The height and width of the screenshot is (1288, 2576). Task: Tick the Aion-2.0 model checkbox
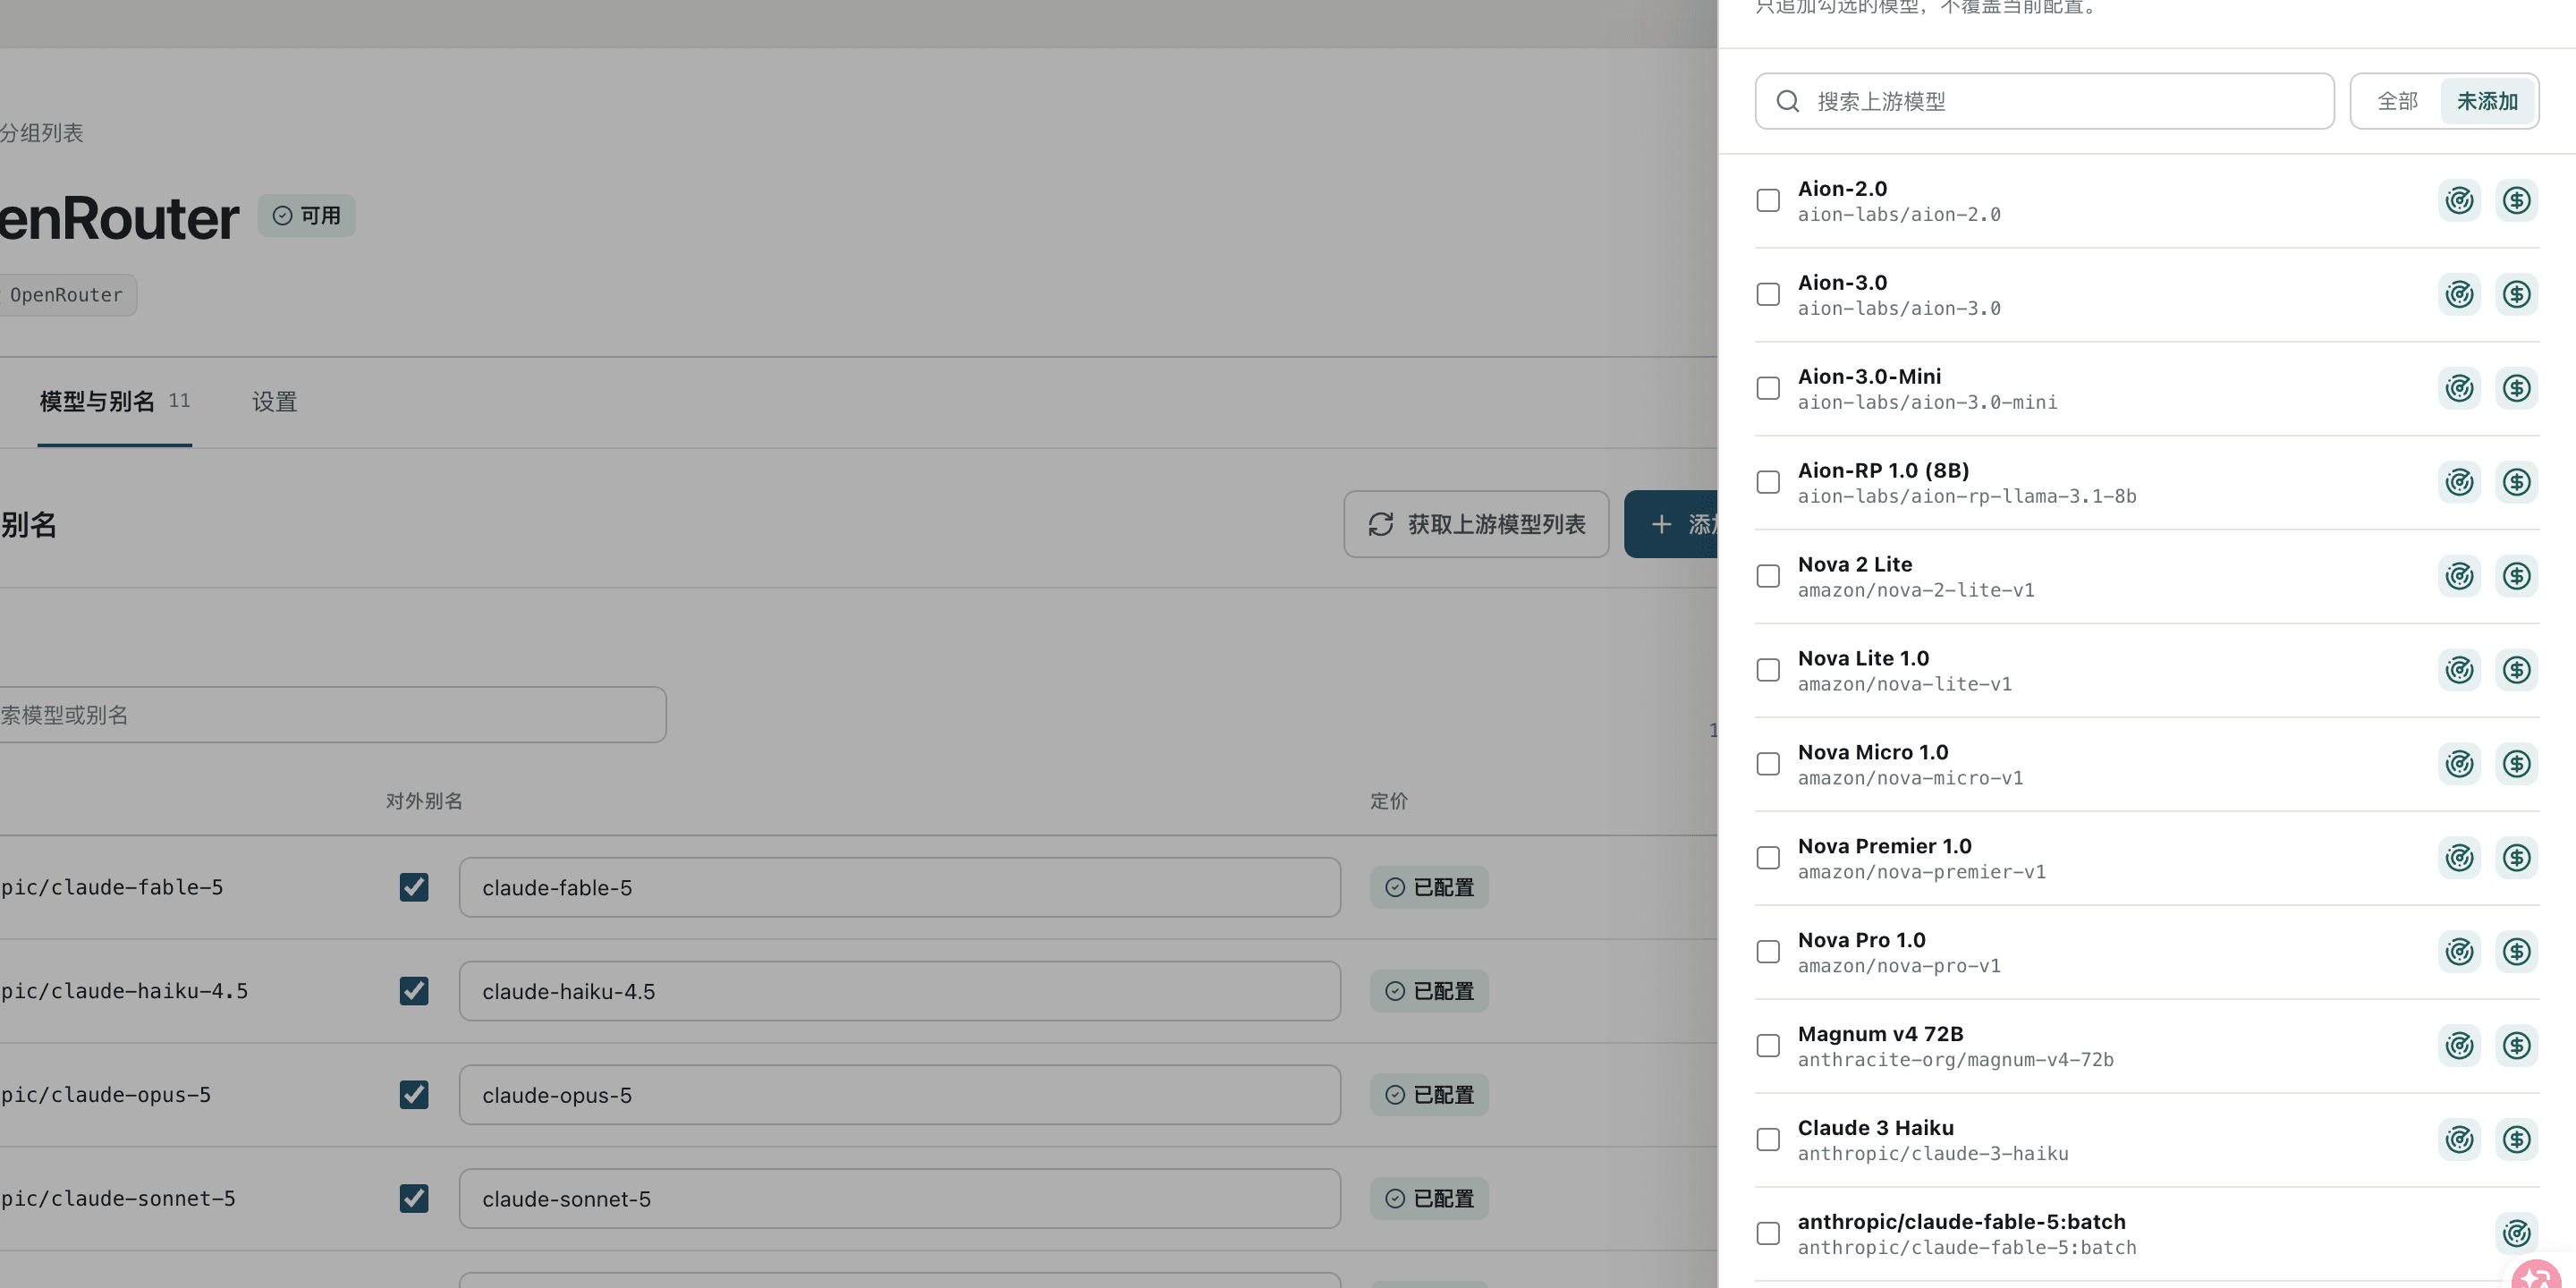(x=1768, y=200)
